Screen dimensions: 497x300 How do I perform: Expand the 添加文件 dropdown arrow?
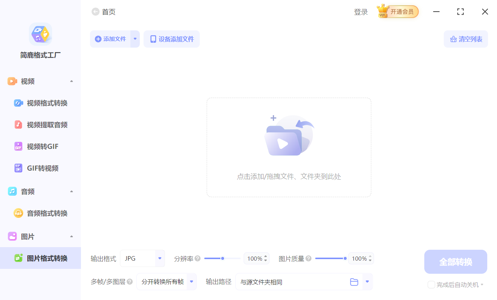point(135,39)
